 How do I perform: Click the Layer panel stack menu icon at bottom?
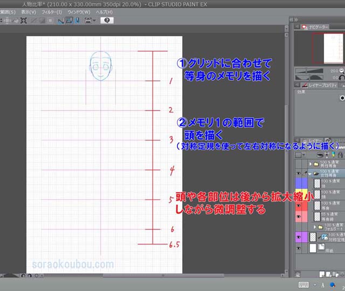click(297, 274)
